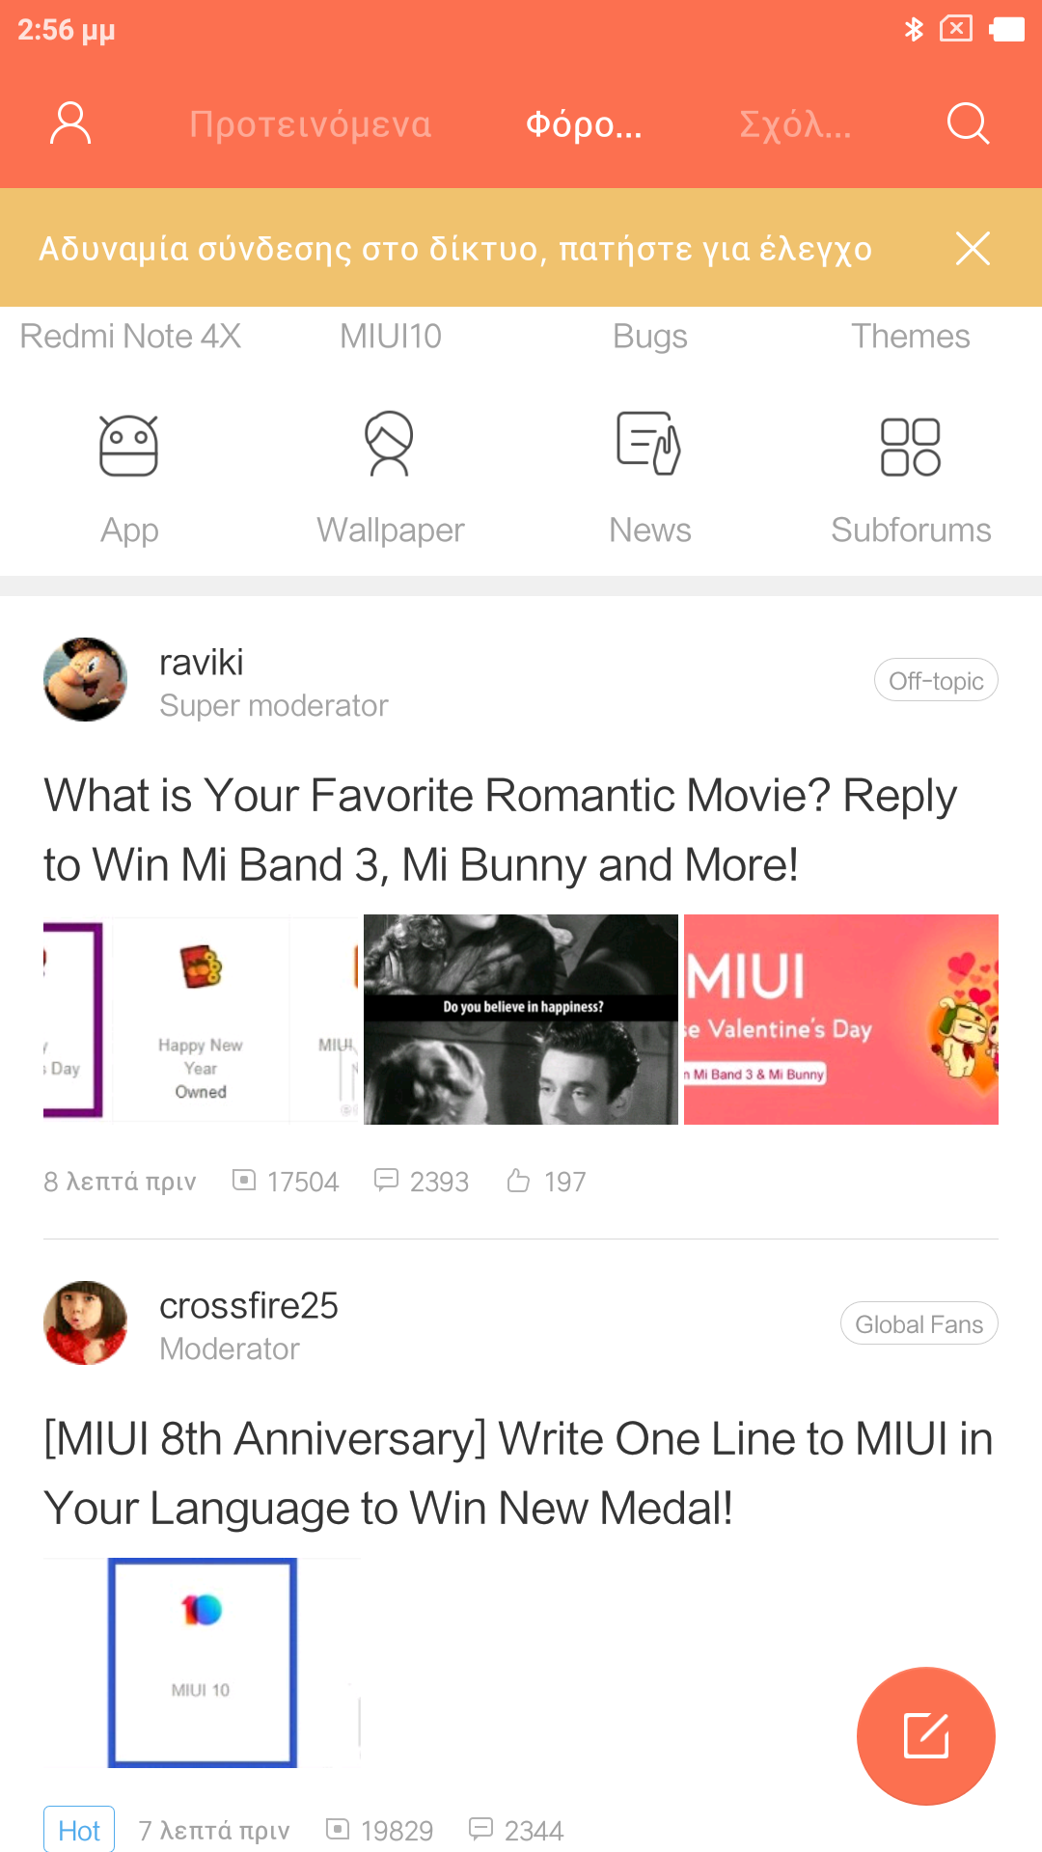Open the Redmi Note 4X forum
Viewport: 1042px width, 1852px height.
coord(130,336)
